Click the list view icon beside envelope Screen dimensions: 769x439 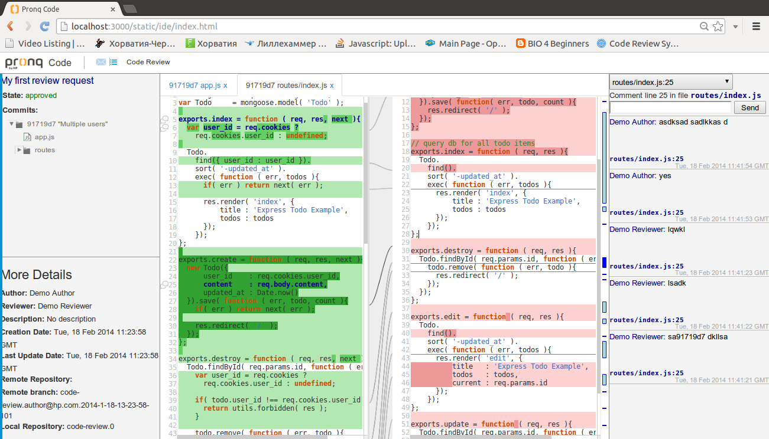[113, 62]
